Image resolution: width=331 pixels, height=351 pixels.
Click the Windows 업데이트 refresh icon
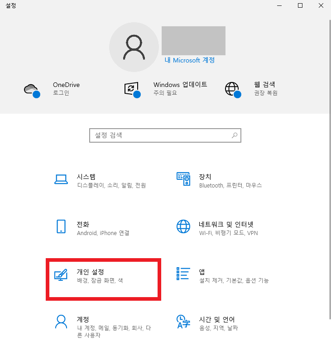click(133, 90)
